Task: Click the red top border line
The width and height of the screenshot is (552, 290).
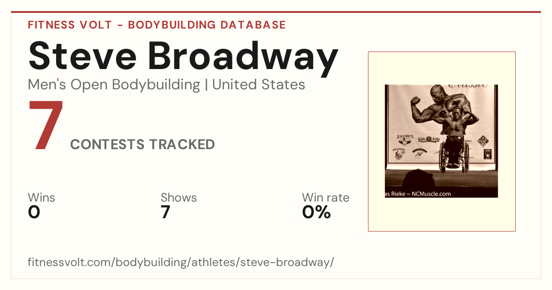Action: (x=276, y=12)
